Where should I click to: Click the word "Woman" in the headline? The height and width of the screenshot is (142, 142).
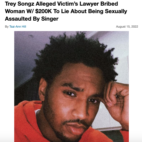tap(15, 11)
